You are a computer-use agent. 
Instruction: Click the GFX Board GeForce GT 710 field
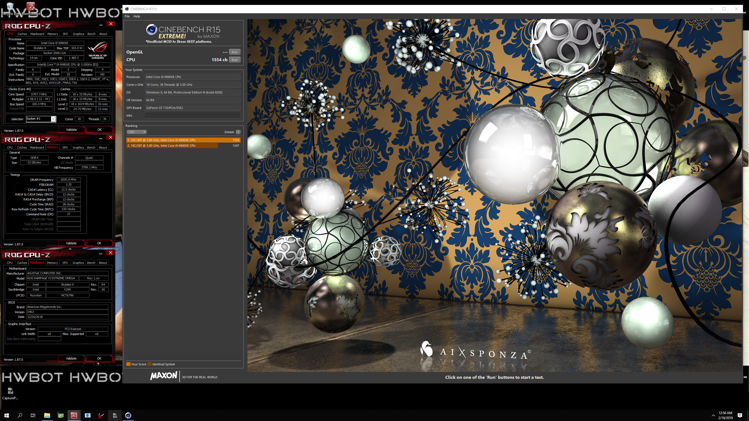tap(193, 108)
